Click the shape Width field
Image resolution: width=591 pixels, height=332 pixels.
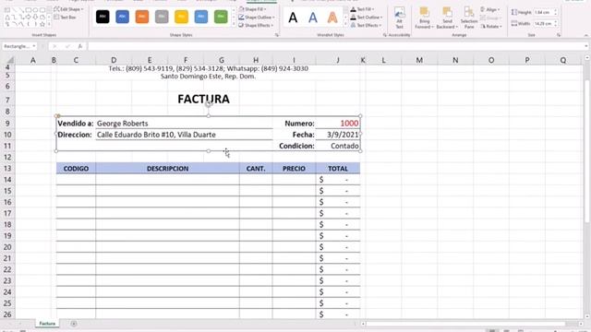(x=543, y=23)
